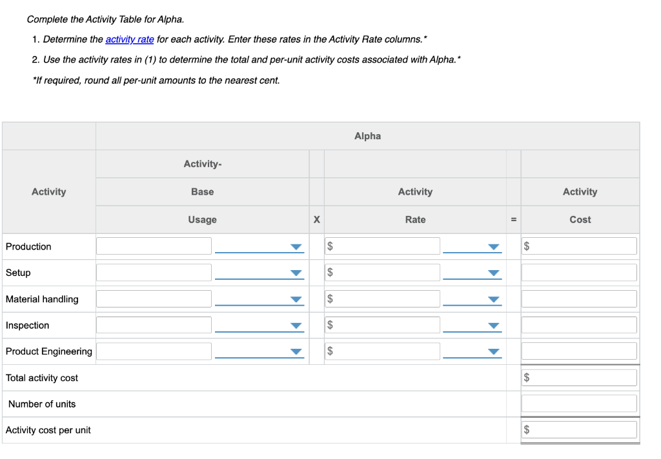The image size is (661, 459).
Task: Open the Inspection activity rate dropdown
Action: (493, 325)
